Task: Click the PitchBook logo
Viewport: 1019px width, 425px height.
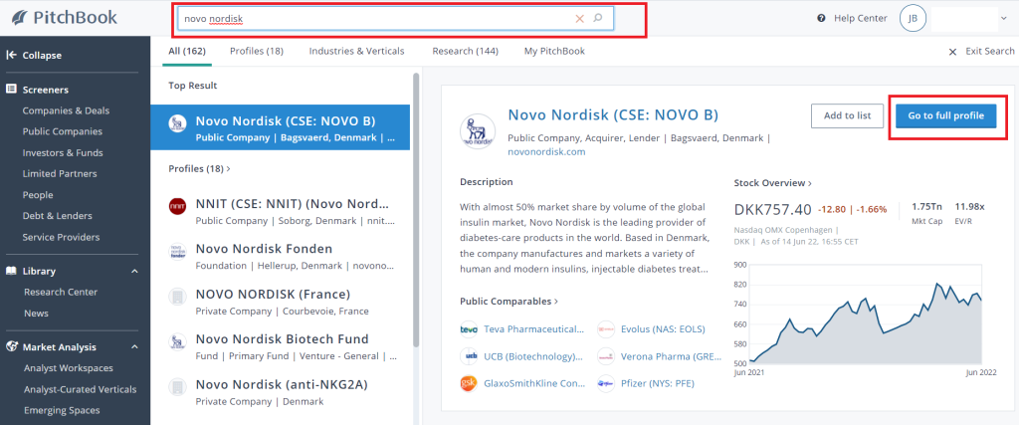Action: (64, 18)
